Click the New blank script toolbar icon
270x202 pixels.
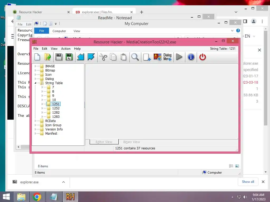37,57
